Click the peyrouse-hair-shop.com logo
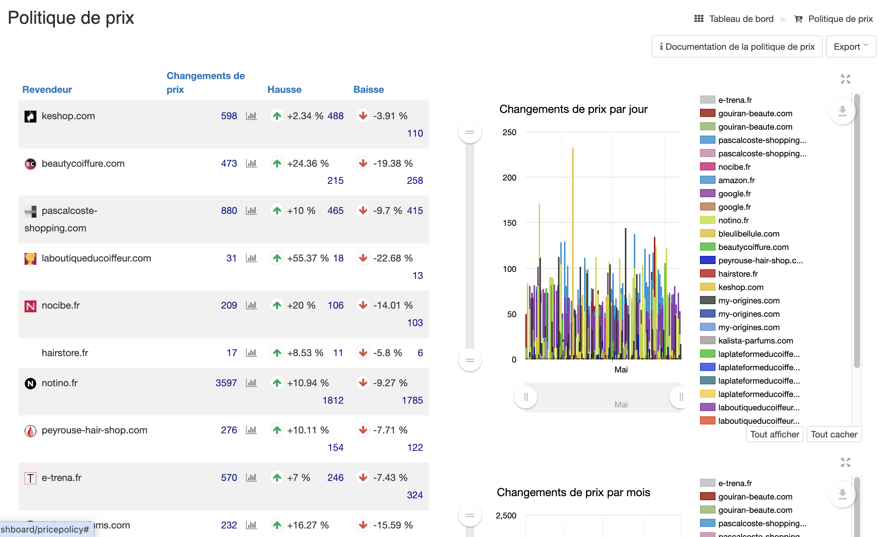 pos(30,431)
